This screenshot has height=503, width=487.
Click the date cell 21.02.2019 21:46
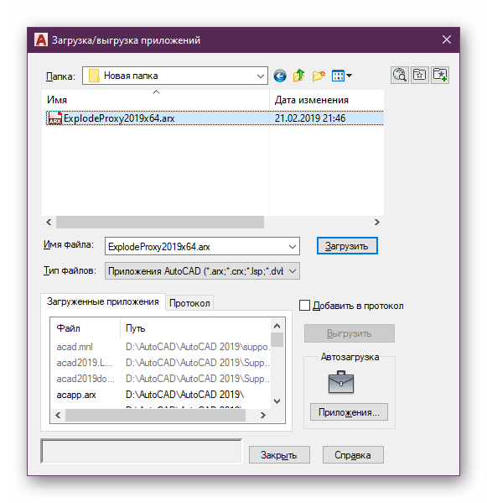[x=310, y=118]
